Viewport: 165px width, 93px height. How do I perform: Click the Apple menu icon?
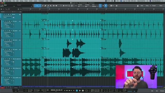[x=2, y=1]
